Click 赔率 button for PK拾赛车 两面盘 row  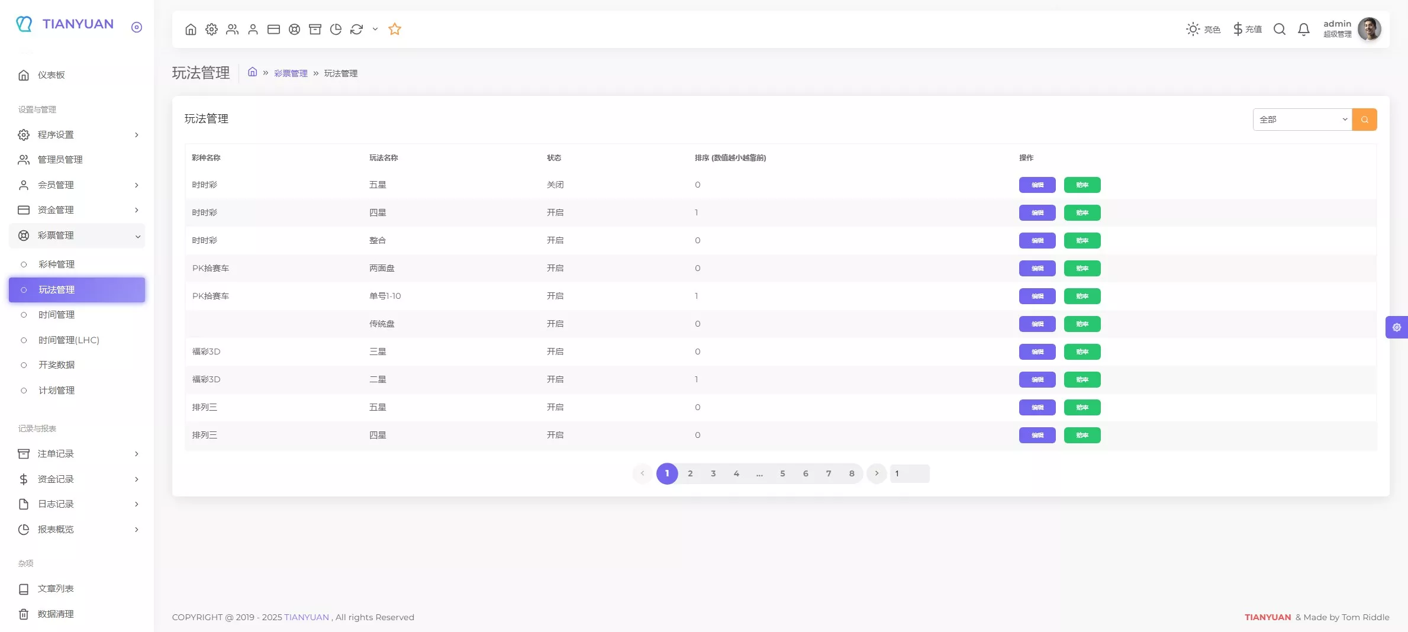1082,269
